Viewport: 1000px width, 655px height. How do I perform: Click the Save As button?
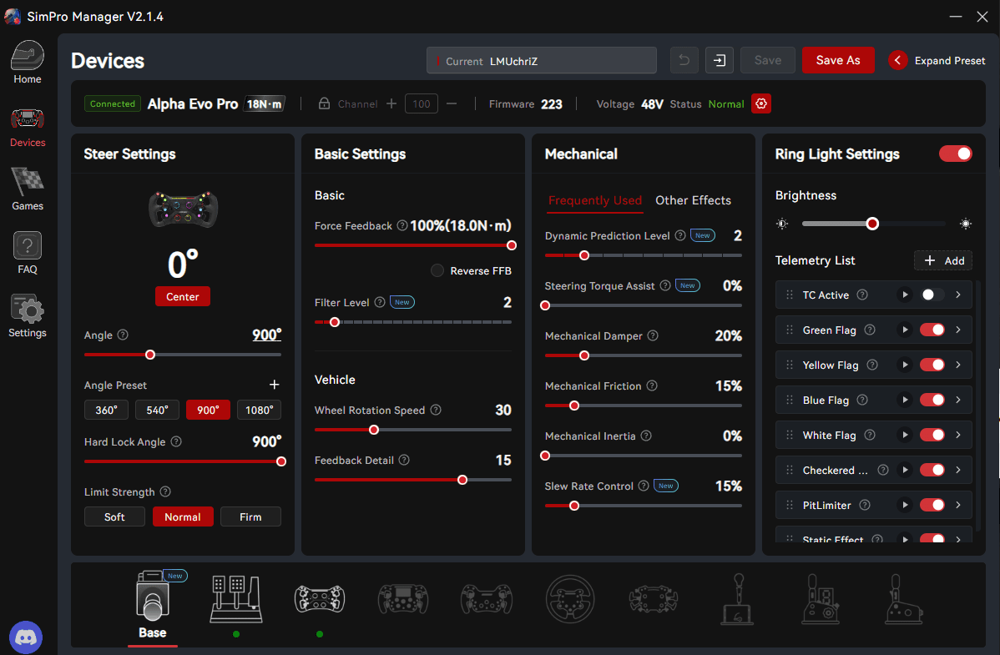click(838, 61)
